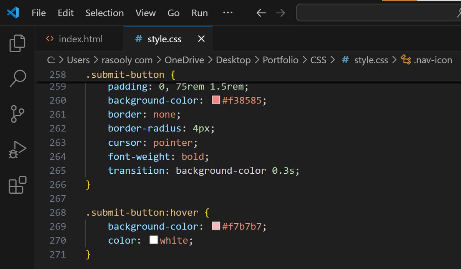This screenshot has width=461, height=269.
Task: Show more menus via ellipsis
Action: click(x=228, y=13)
